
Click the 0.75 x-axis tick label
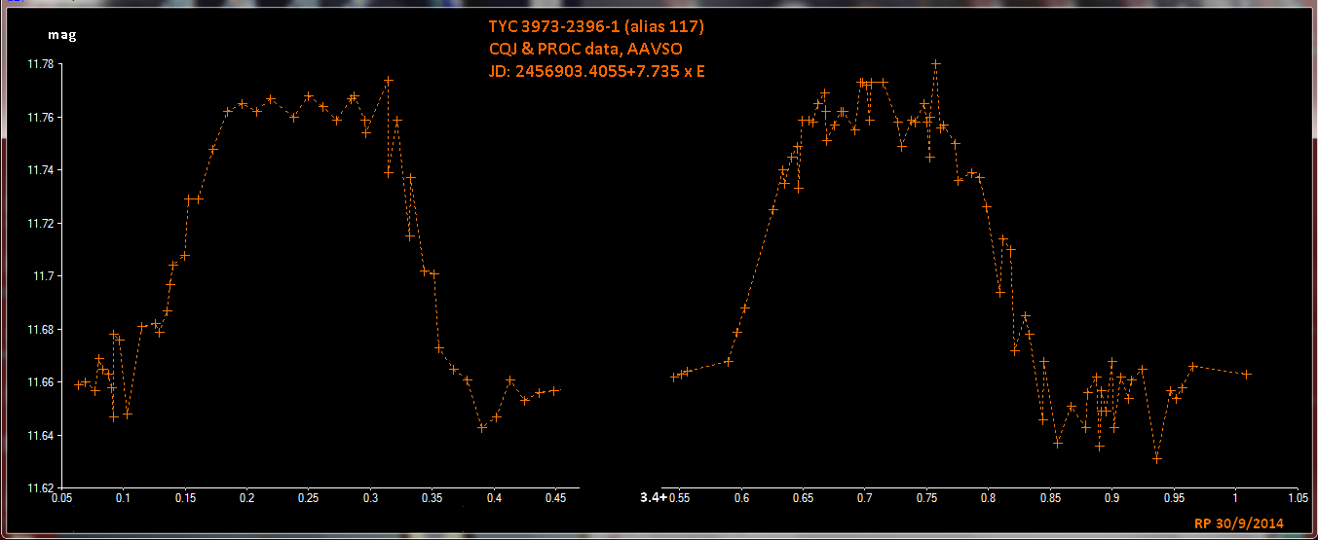pyautogui.click(x=926, y=498)
